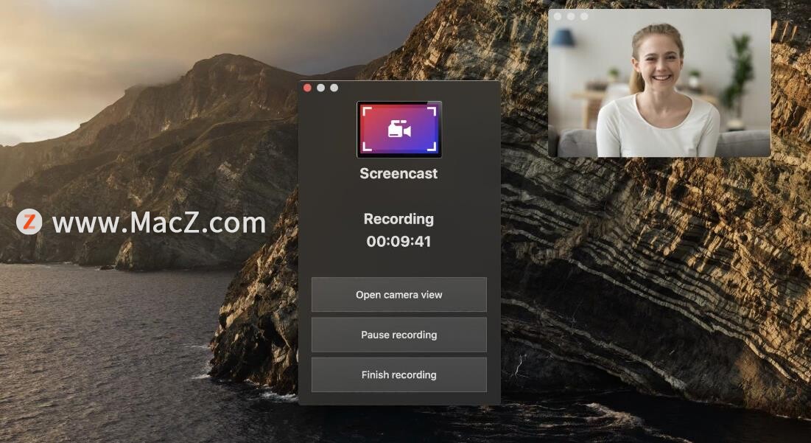Click the Screencast title text

pyautogui.click(x=399, y=173)
